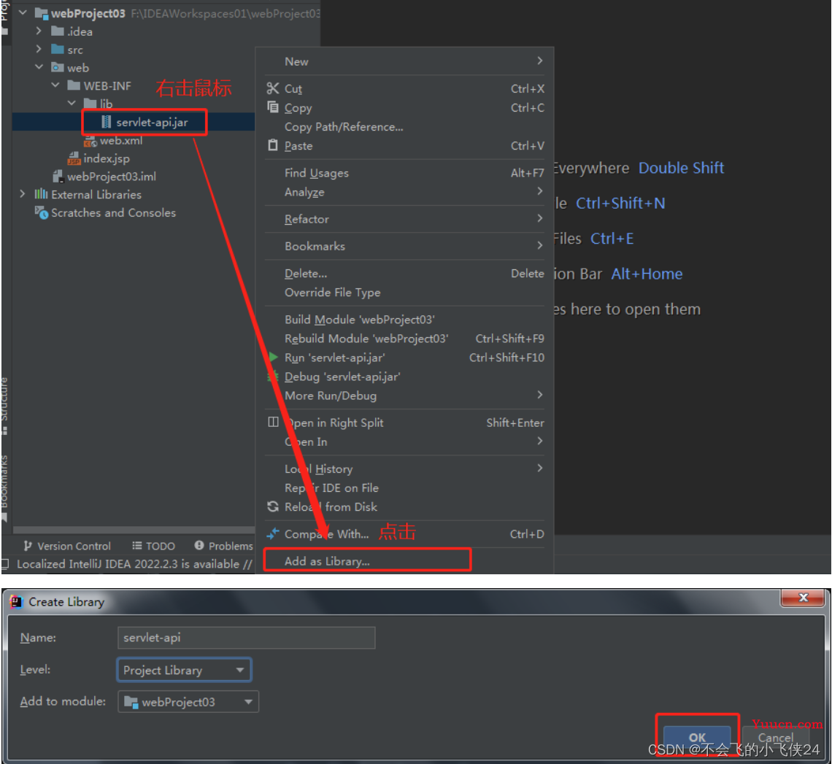Click the Compare With arrows icon

tap(273, 533)
